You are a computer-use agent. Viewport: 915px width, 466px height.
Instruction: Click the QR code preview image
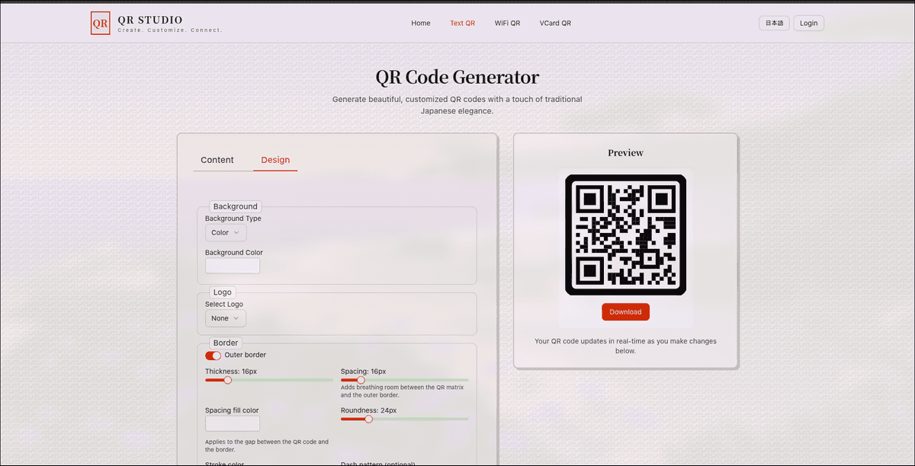tap(625, 234)
